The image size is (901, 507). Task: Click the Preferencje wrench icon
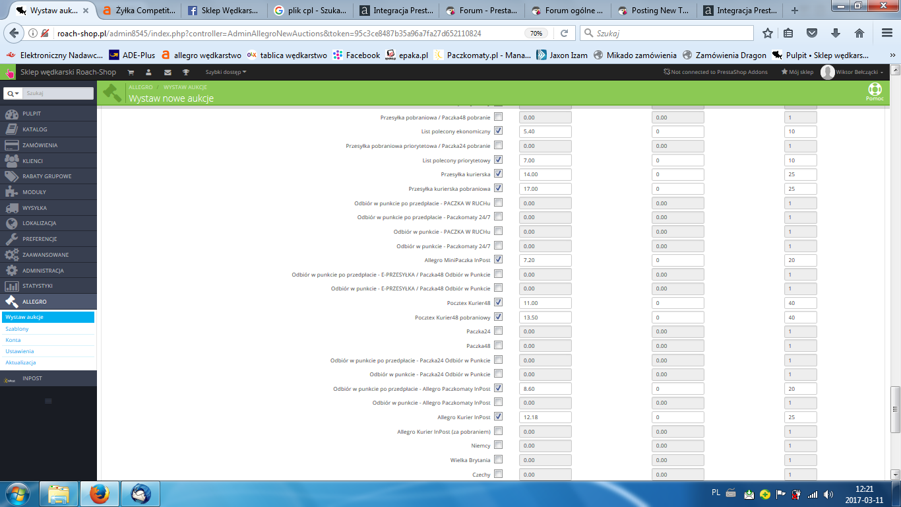tap(11, 239)
